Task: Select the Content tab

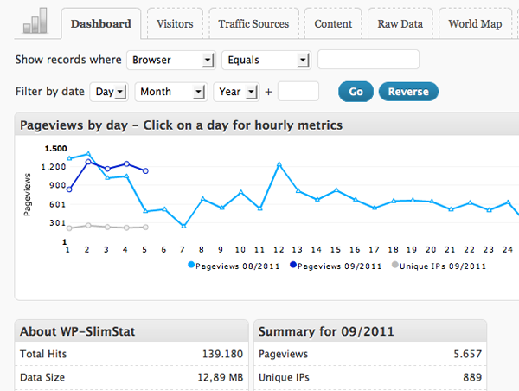Action: 333,24
